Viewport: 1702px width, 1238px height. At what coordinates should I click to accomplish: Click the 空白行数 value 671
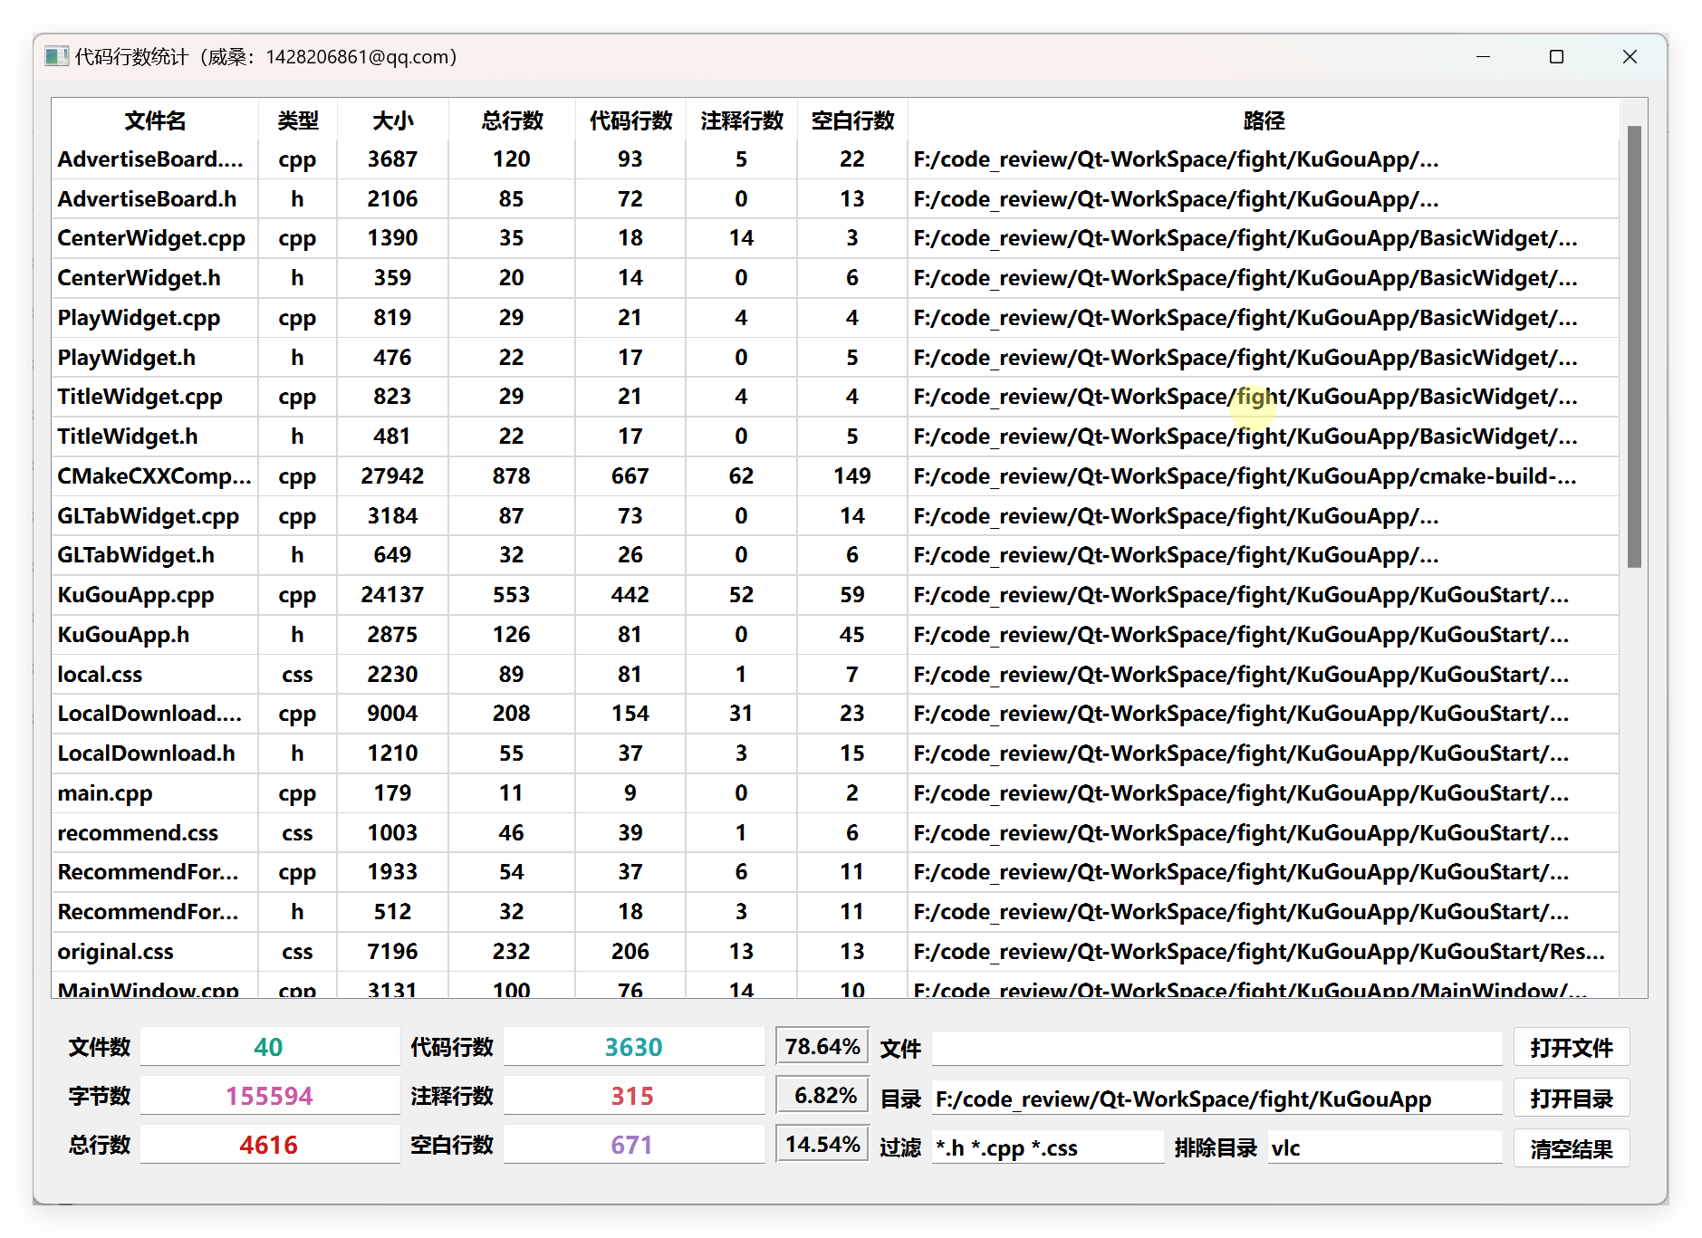click(x=634, y=1145)
